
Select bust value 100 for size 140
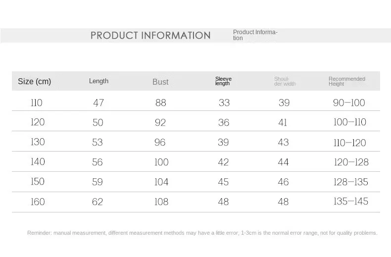(x=161, y=162)
